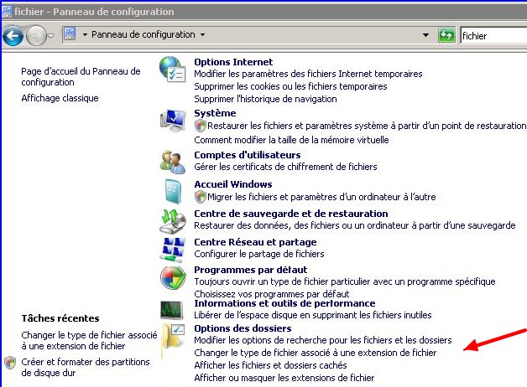527x387 pixels.
Task: Open Centre Réseau et partage heading
Action: click(255, 242)
